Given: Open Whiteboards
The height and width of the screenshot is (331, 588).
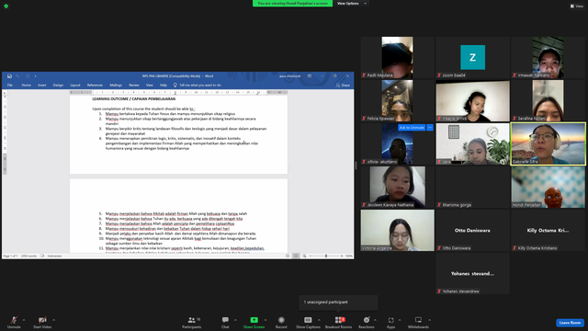Looking at the screenshot, I should (x=418, y=322).
